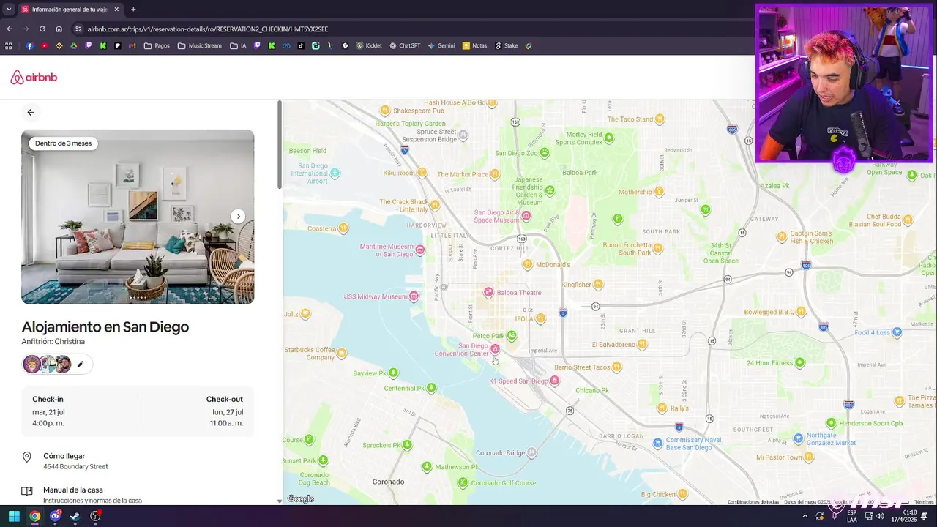Click the Check-out date lun, 27 jul
The width and height of the screenshot is (937, 527).
coord(227,412)
